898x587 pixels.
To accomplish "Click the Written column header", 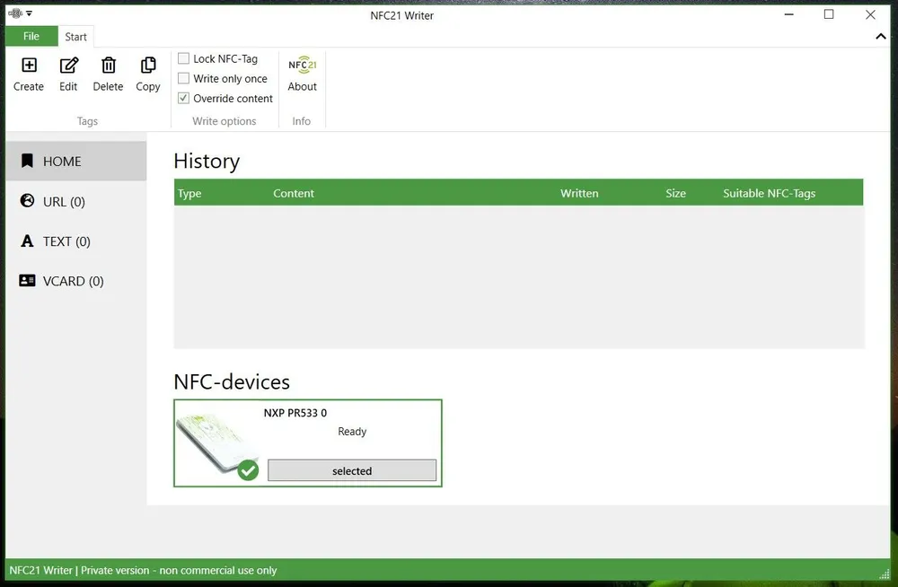I will point(579,193).
